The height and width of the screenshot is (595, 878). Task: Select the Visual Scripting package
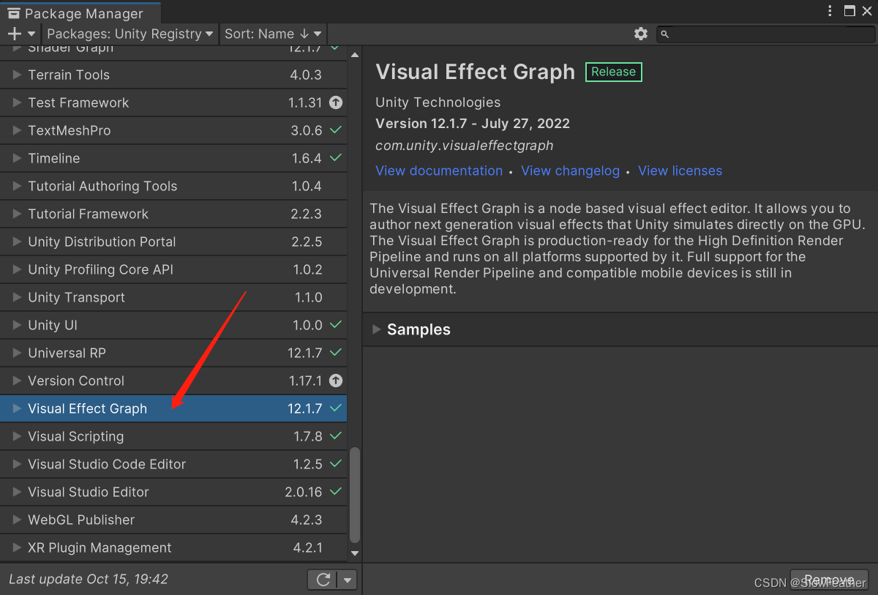pos(173,436)
